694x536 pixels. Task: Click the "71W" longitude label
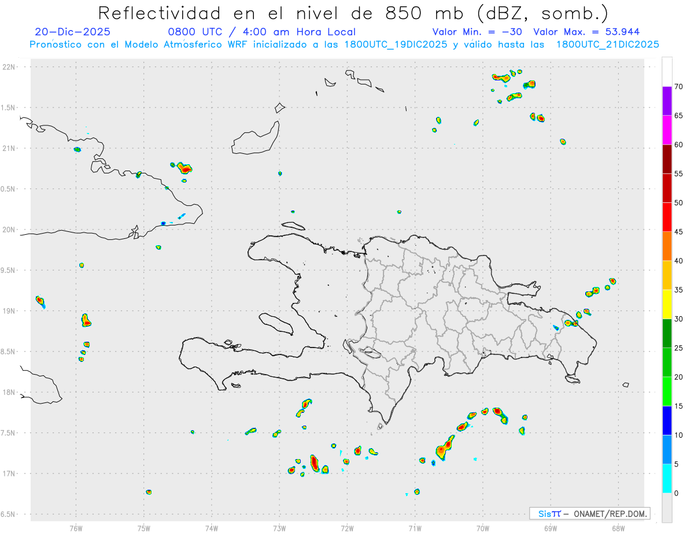[x=415, y=528]
